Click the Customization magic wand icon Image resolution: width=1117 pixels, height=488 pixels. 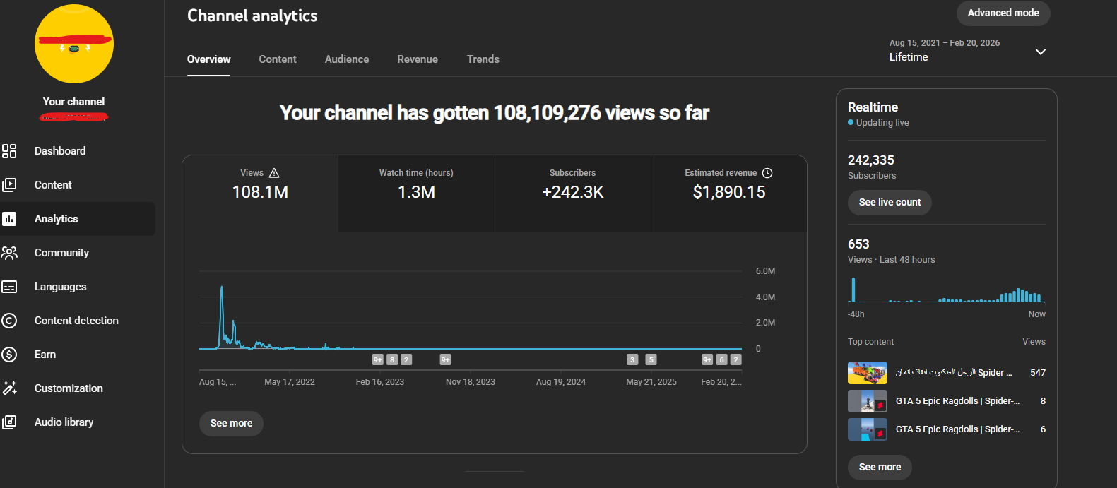pyautogui.click(x=9, y=388)
